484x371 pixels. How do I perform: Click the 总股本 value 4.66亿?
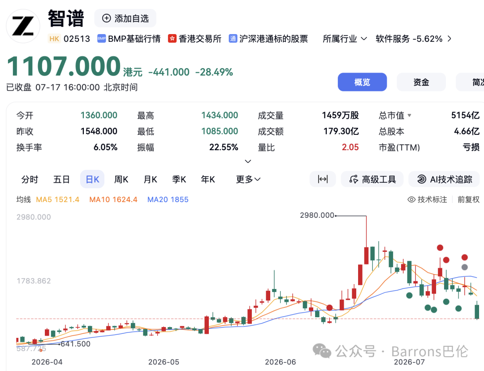point(467,131)
